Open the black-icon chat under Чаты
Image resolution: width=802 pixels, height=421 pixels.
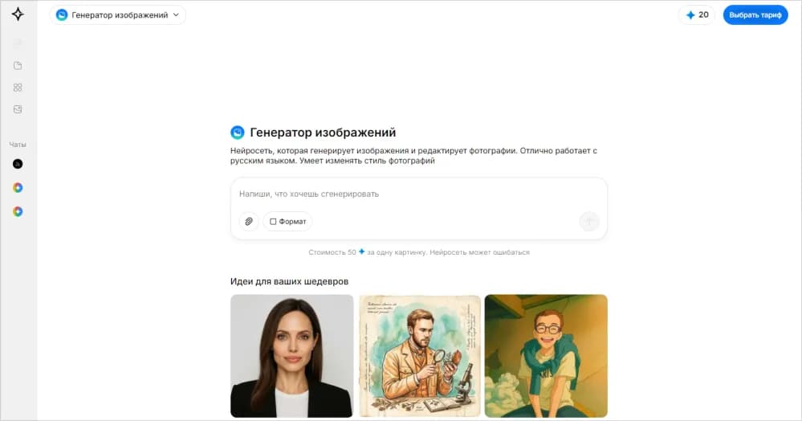[18, 164]
